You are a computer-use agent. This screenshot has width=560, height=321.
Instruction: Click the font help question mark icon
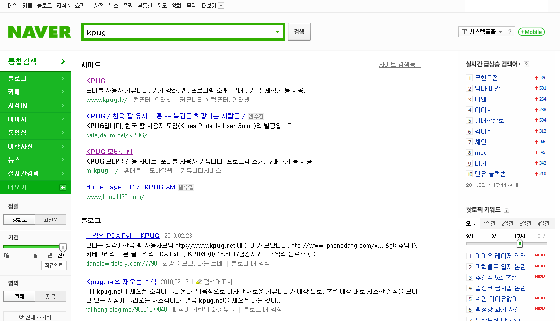[510, 32]
